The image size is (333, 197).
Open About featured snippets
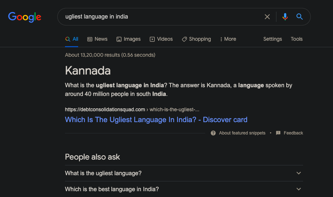point(242,133)
